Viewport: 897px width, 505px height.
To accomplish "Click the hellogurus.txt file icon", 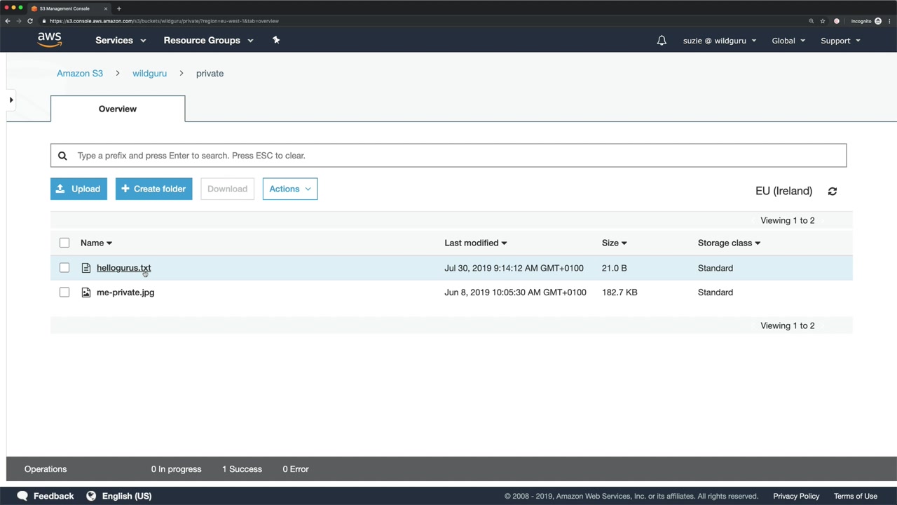I will pyautogui.click(x=86, y=268).
